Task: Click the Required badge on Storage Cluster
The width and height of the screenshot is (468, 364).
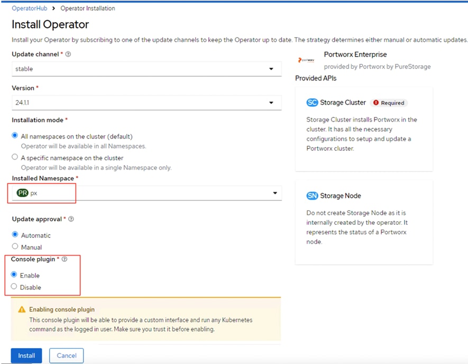Action: [x=389, y=103]
